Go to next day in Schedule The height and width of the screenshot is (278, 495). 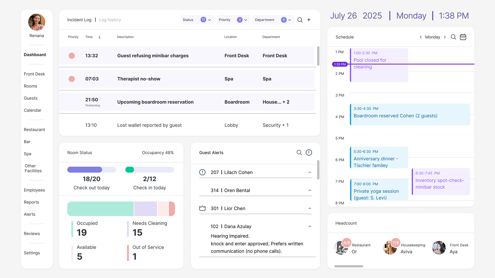[445, 37]
